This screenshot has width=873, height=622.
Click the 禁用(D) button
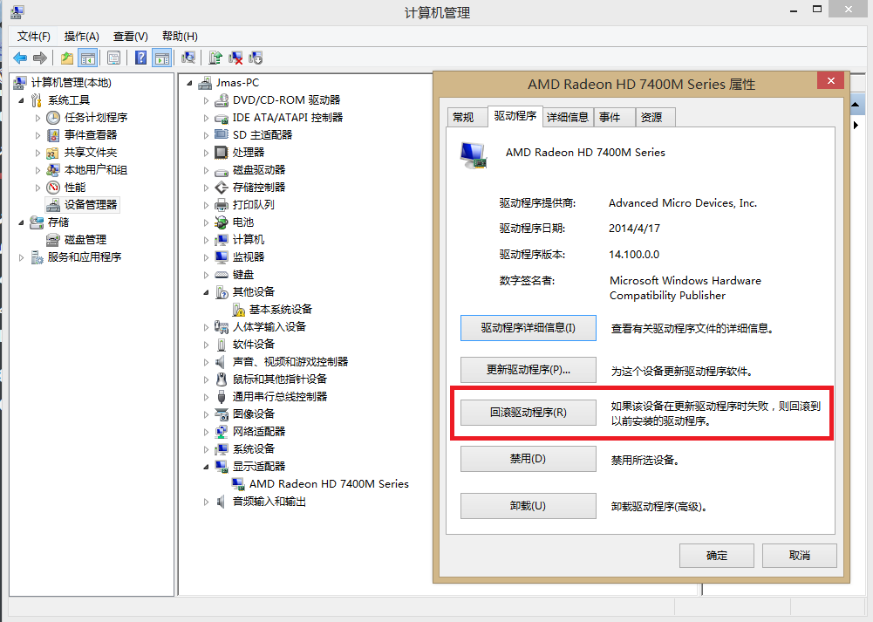(528, 459)
